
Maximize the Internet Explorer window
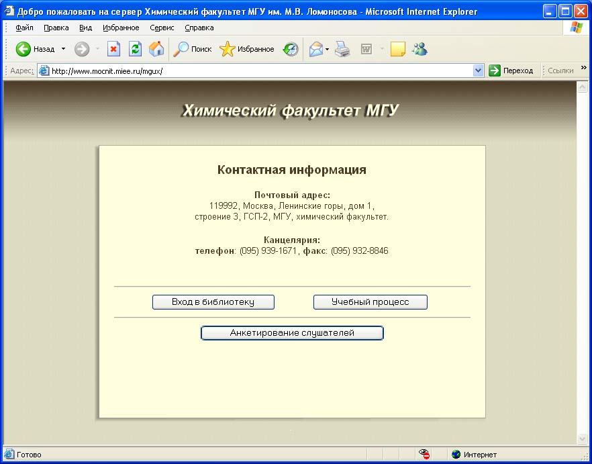click(566, 11)
